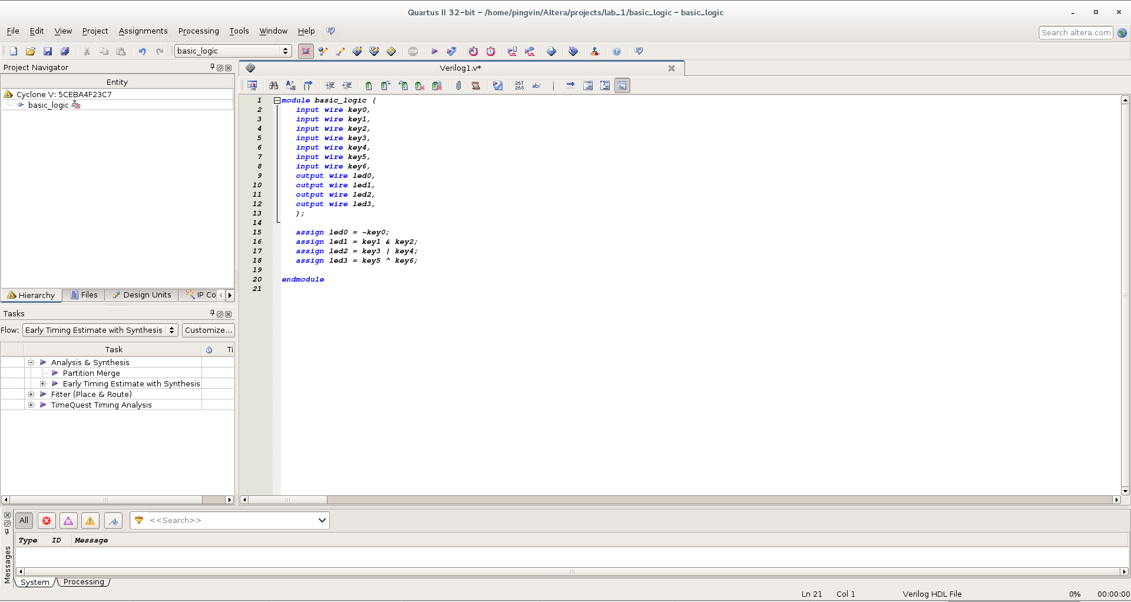Clear all bookmarks icon in editor toolbar
This screenshot has height=602, width=1131.
(x=436, y=85)
